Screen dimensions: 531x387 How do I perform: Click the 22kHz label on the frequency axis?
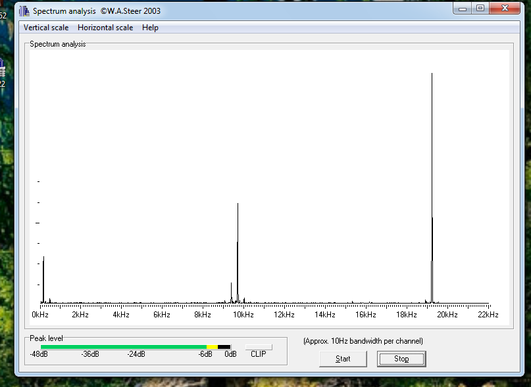488,315
